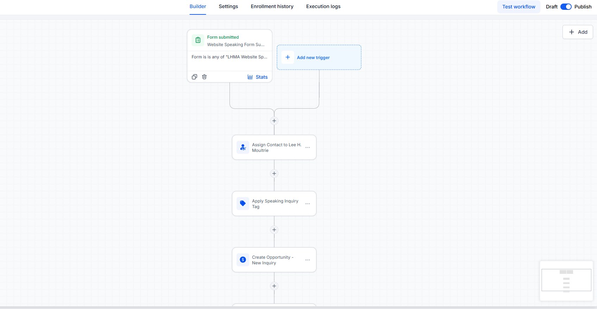Click the Add button on the canvas

click(578, 32)
